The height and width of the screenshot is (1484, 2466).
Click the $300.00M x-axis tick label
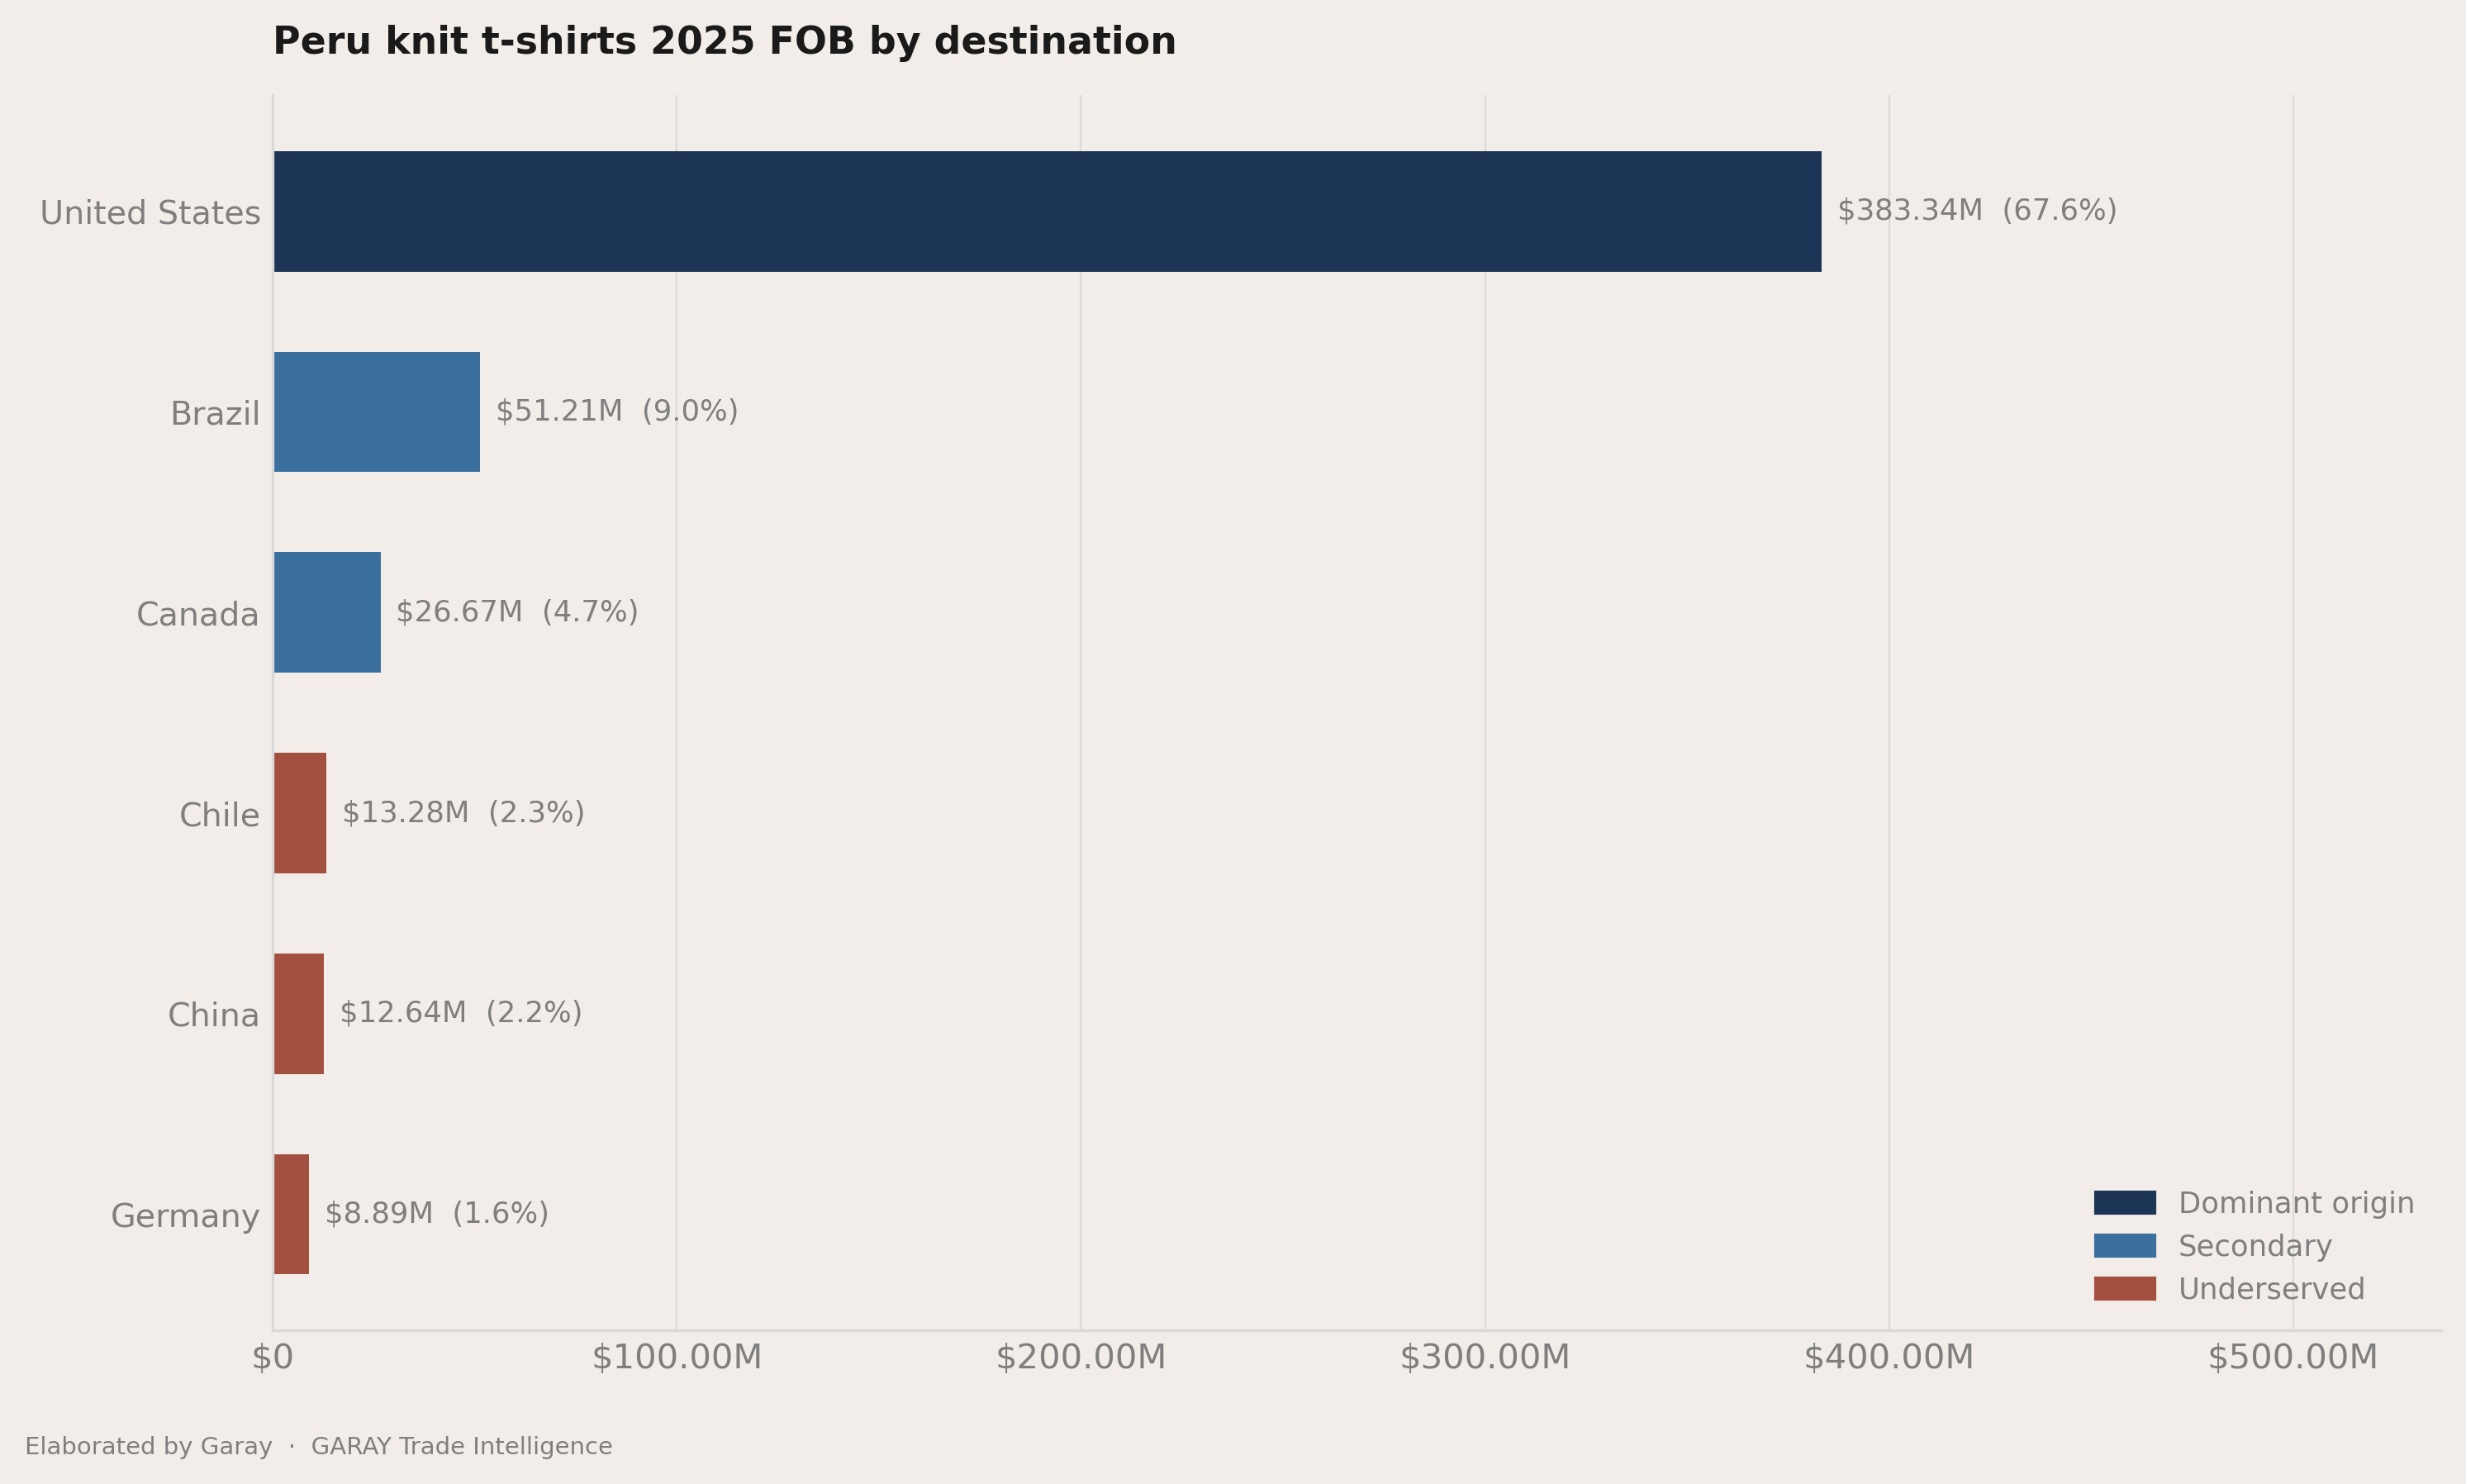point(1485,1358)
